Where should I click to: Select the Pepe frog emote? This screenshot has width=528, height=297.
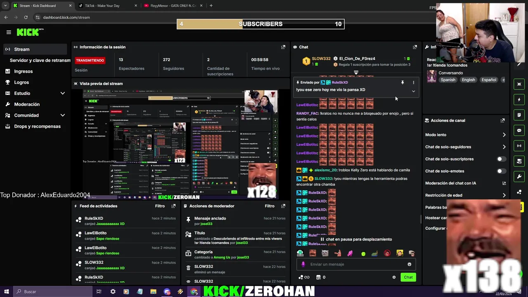pos(375,253)
